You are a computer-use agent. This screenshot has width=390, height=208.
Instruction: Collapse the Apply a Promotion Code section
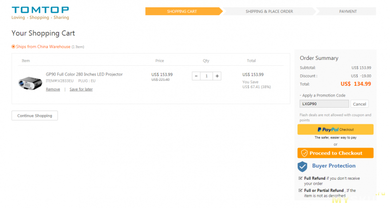(322, 95)
